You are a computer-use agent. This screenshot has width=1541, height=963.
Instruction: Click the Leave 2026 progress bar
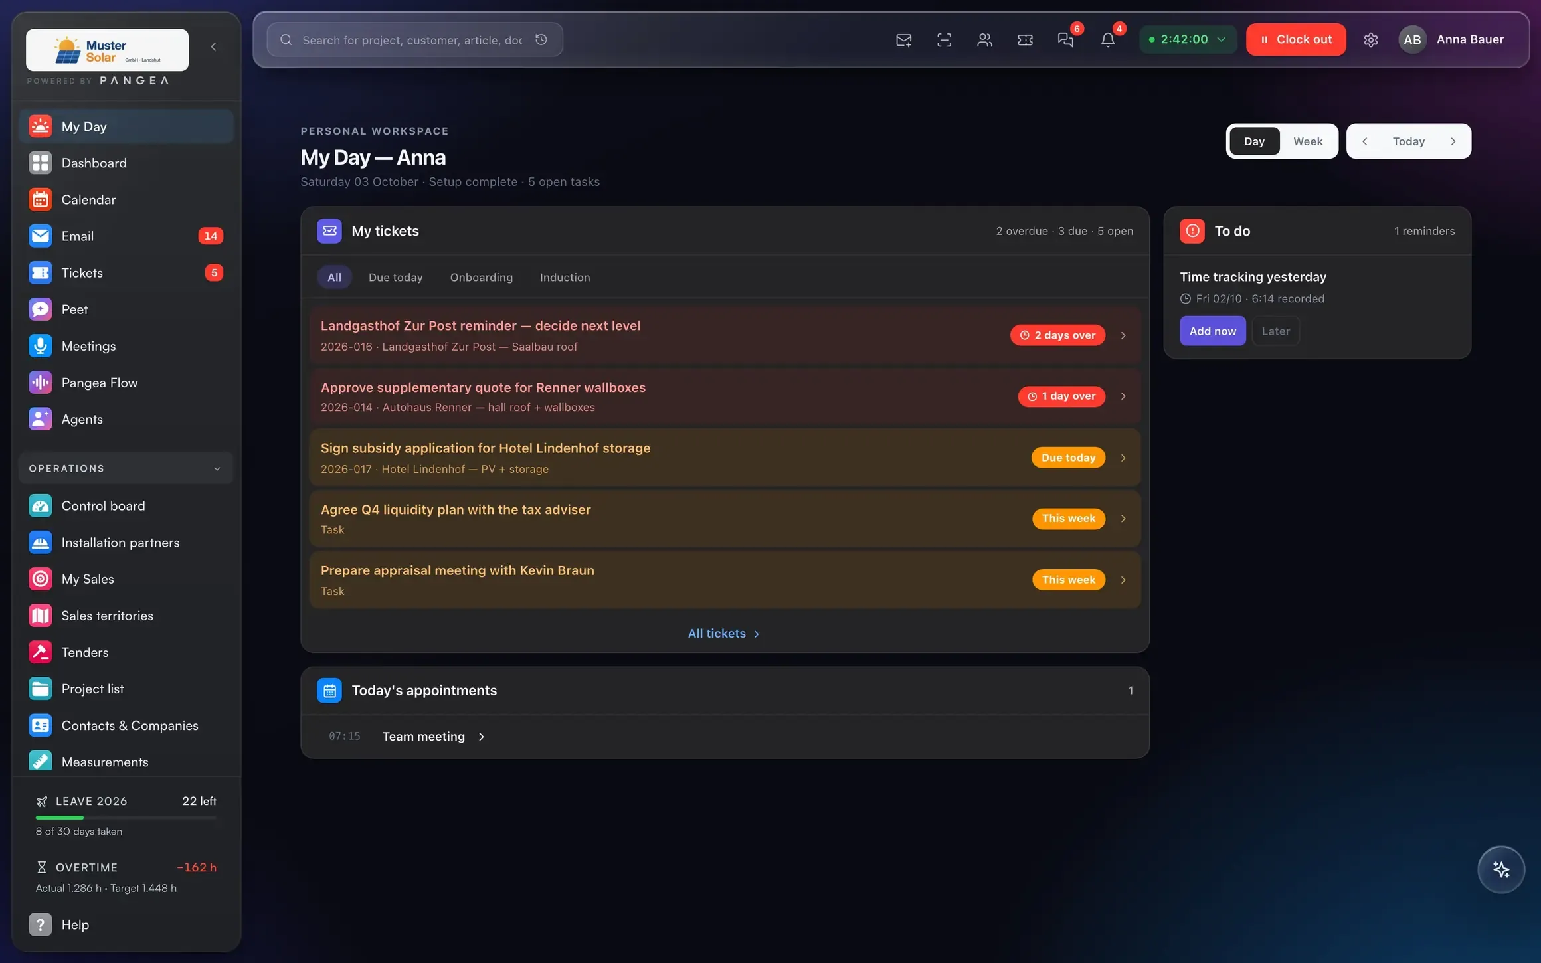point(126,817)
